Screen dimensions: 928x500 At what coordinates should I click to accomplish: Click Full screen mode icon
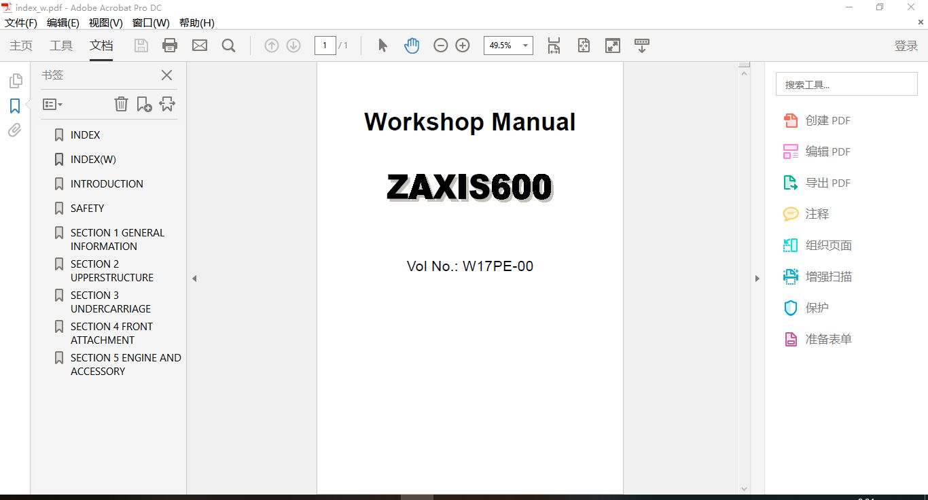click(613, 46)
